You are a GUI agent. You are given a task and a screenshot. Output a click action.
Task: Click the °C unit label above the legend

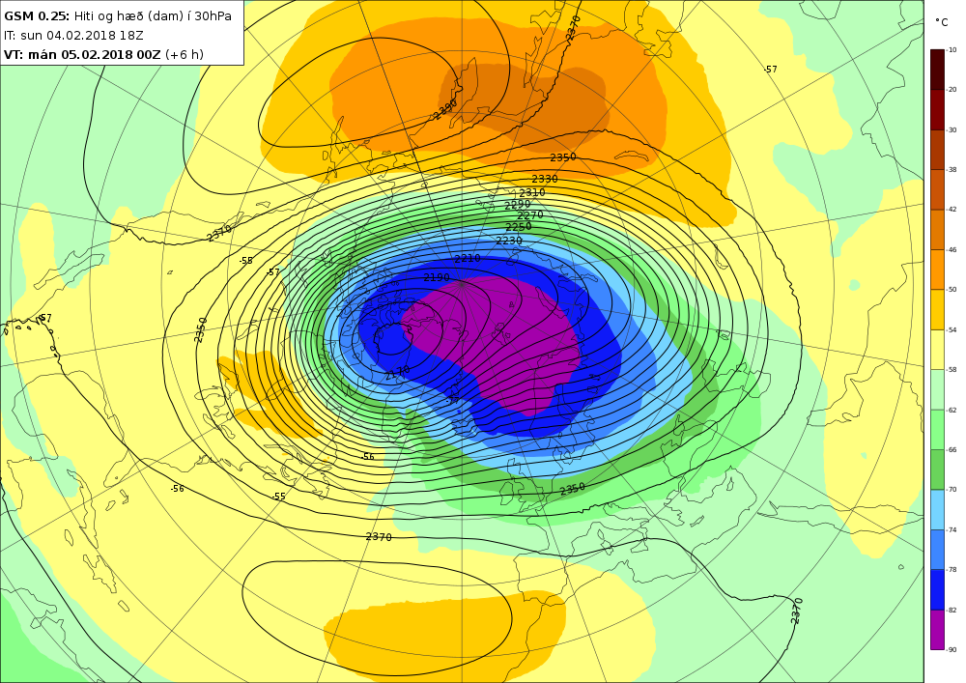tap(941, 23)
